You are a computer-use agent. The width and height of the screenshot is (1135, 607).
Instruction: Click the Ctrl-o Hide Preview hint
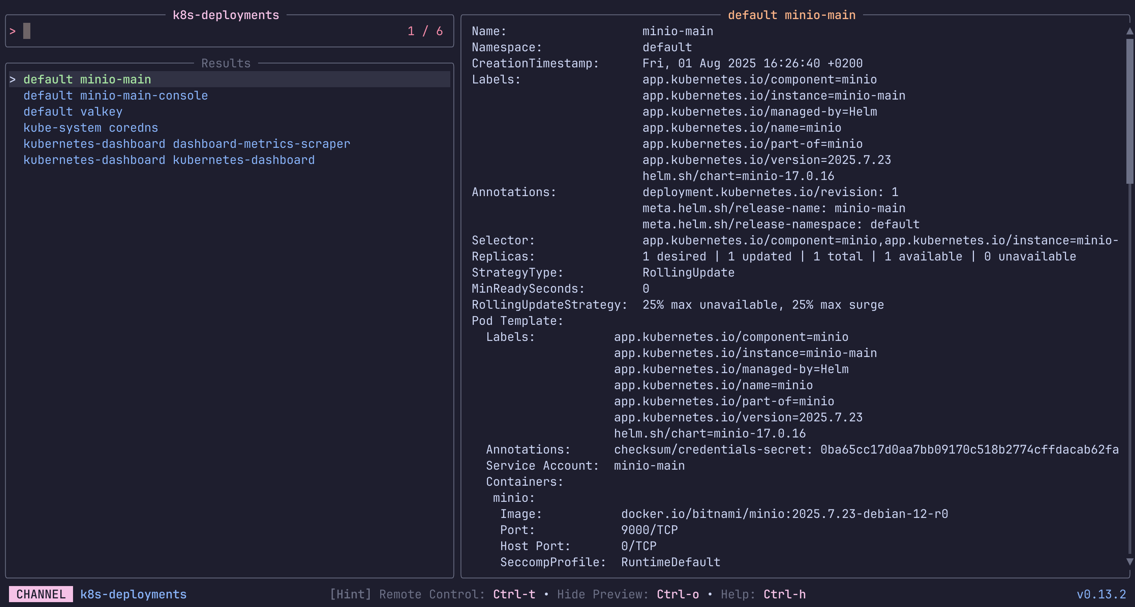[x=678, y=594]
